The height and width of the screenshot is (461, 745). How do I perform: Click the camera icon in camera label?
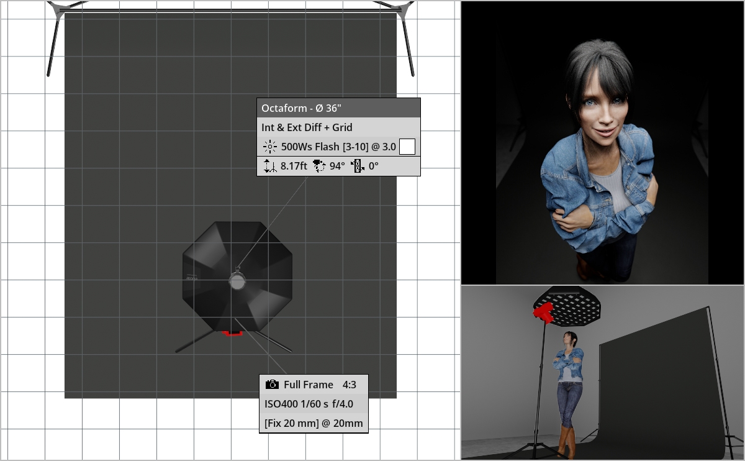272,385
